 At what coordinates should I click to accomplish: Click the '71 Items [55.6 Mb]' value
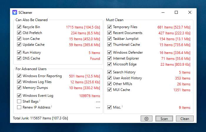click(176, 59)
